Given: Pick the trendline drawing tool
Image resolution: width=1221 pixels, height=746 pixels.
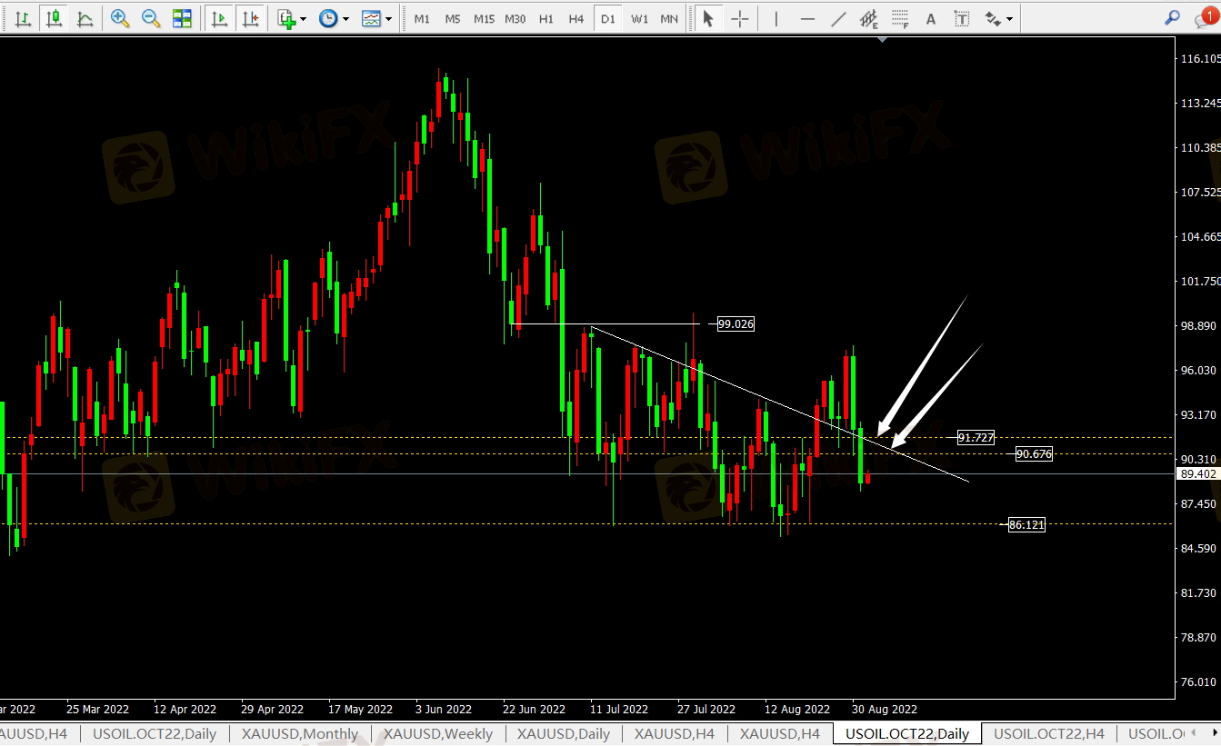Looking at the screenshot, I should (x=838, y=18).
